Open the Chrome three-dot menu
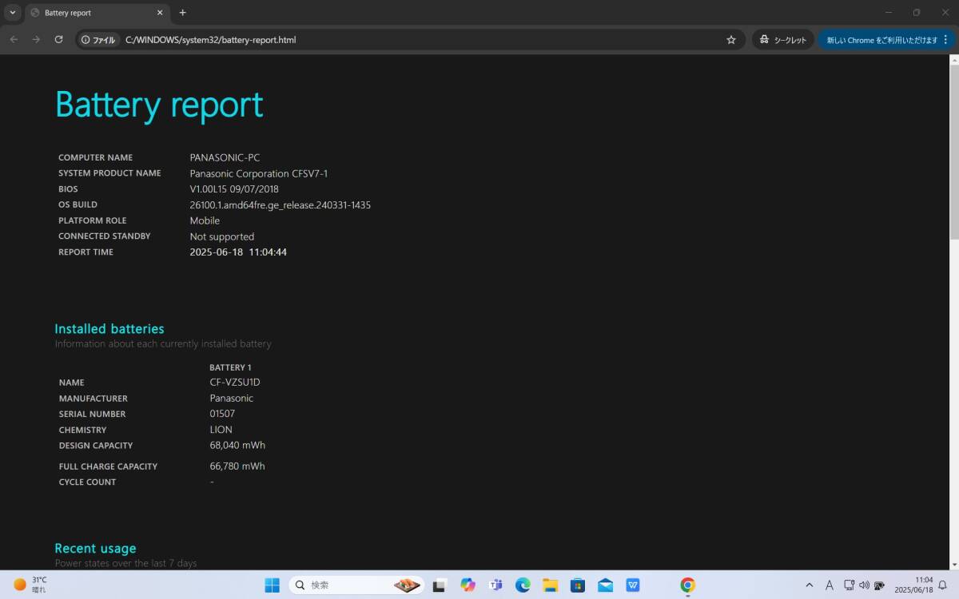The width and height of the screenshot is (959, 599). [x=945, y=39]
